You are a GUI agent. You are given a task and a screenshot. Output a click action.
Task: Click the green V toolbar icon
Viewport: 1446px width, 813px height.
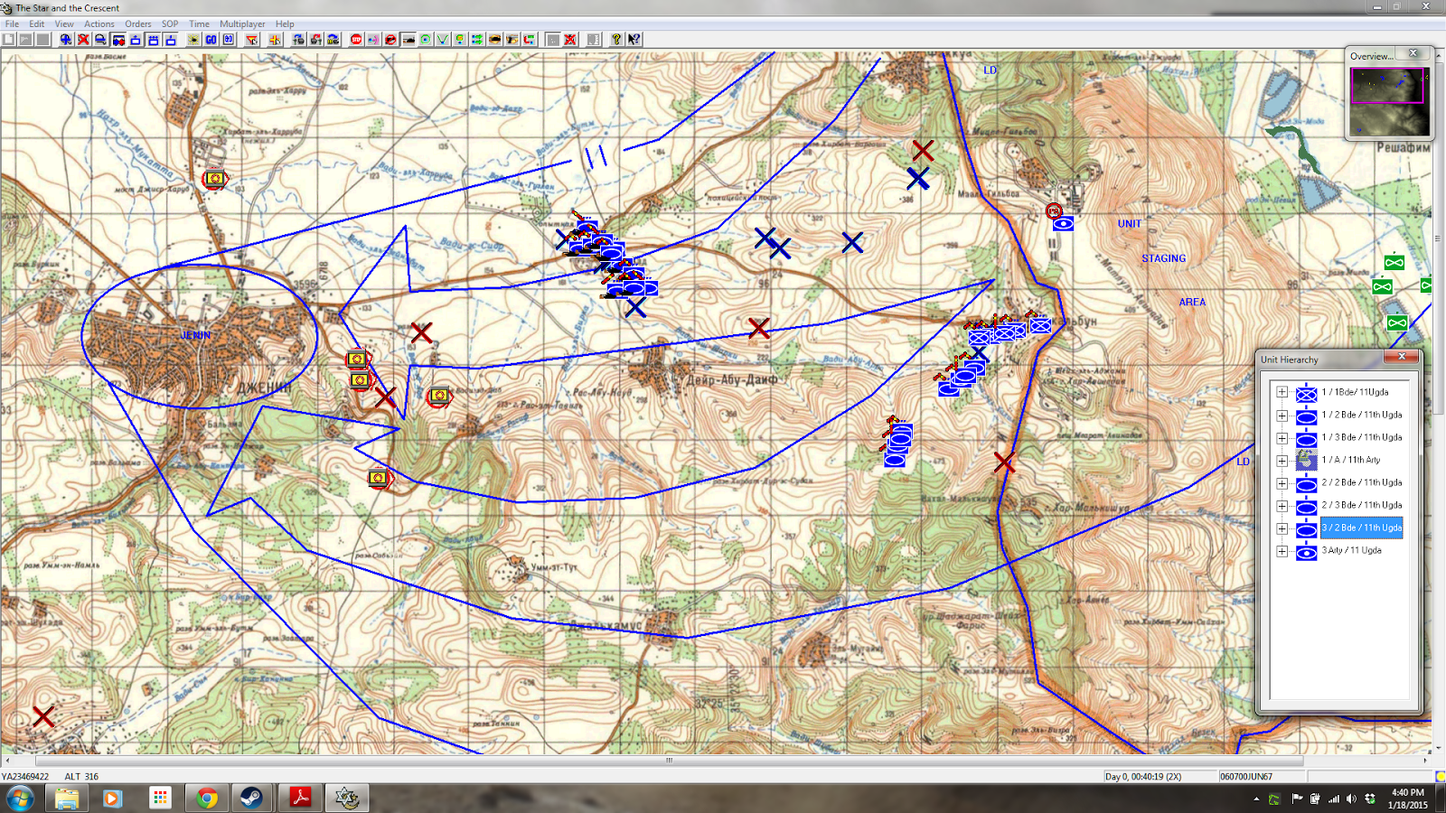(x=443, y=40)
